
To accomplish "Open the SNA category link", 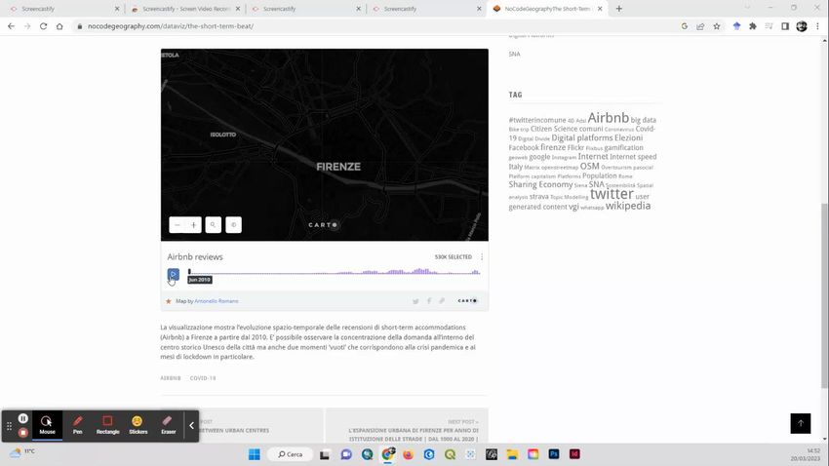I will pyautogui.click(x=514, y=54).
